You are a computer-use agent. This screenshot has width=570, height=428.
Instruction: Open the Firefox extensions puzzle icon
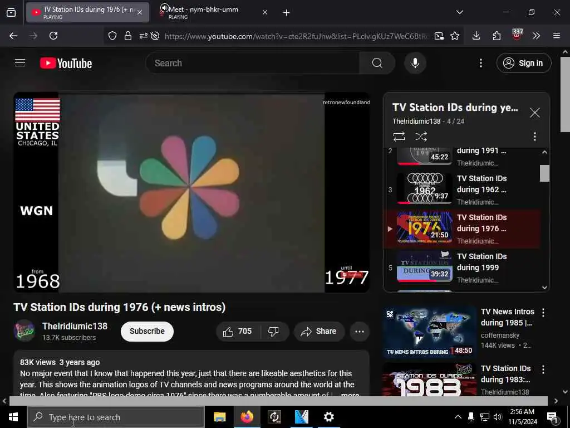[x=497, y=36]
